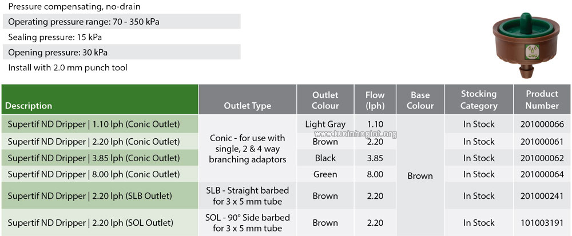572x236 pixels.
Task: Select the SLB Outlet dripper description
Action: point(90,196)
